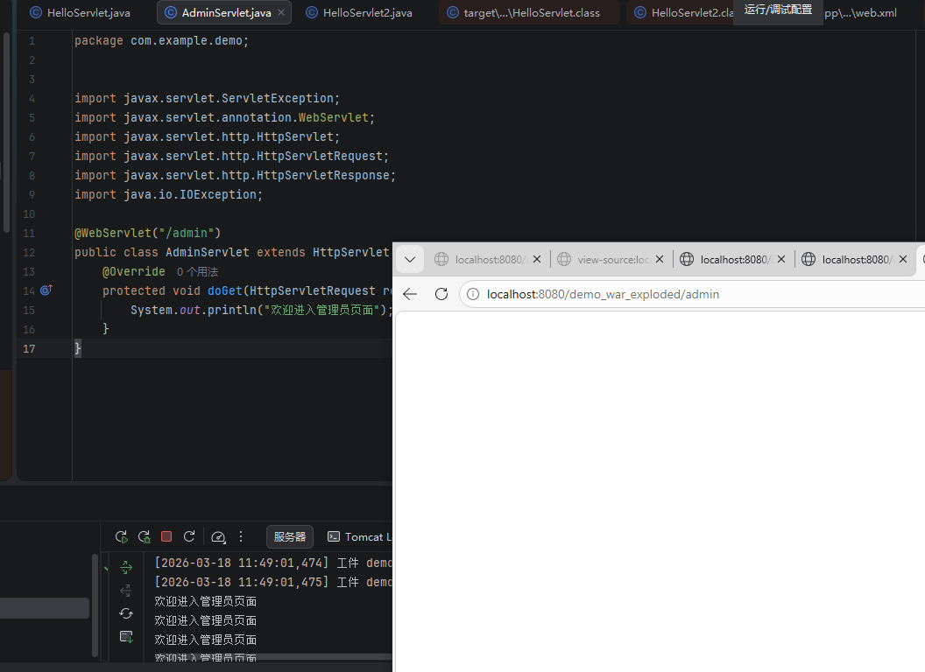The height and width of the screenshot is (672, 925).
Task: Click the '0 个用法' usages hint
Action: pos(198,272)
